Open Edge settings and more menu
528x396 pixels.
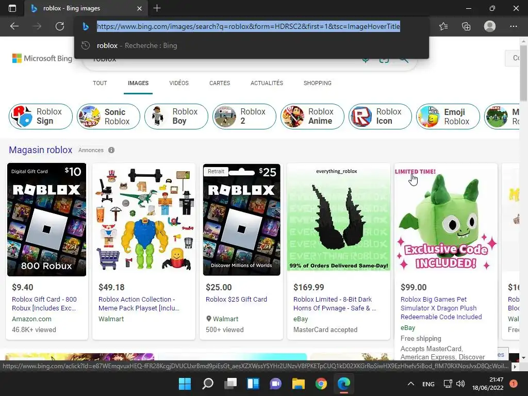coord(513,26)
